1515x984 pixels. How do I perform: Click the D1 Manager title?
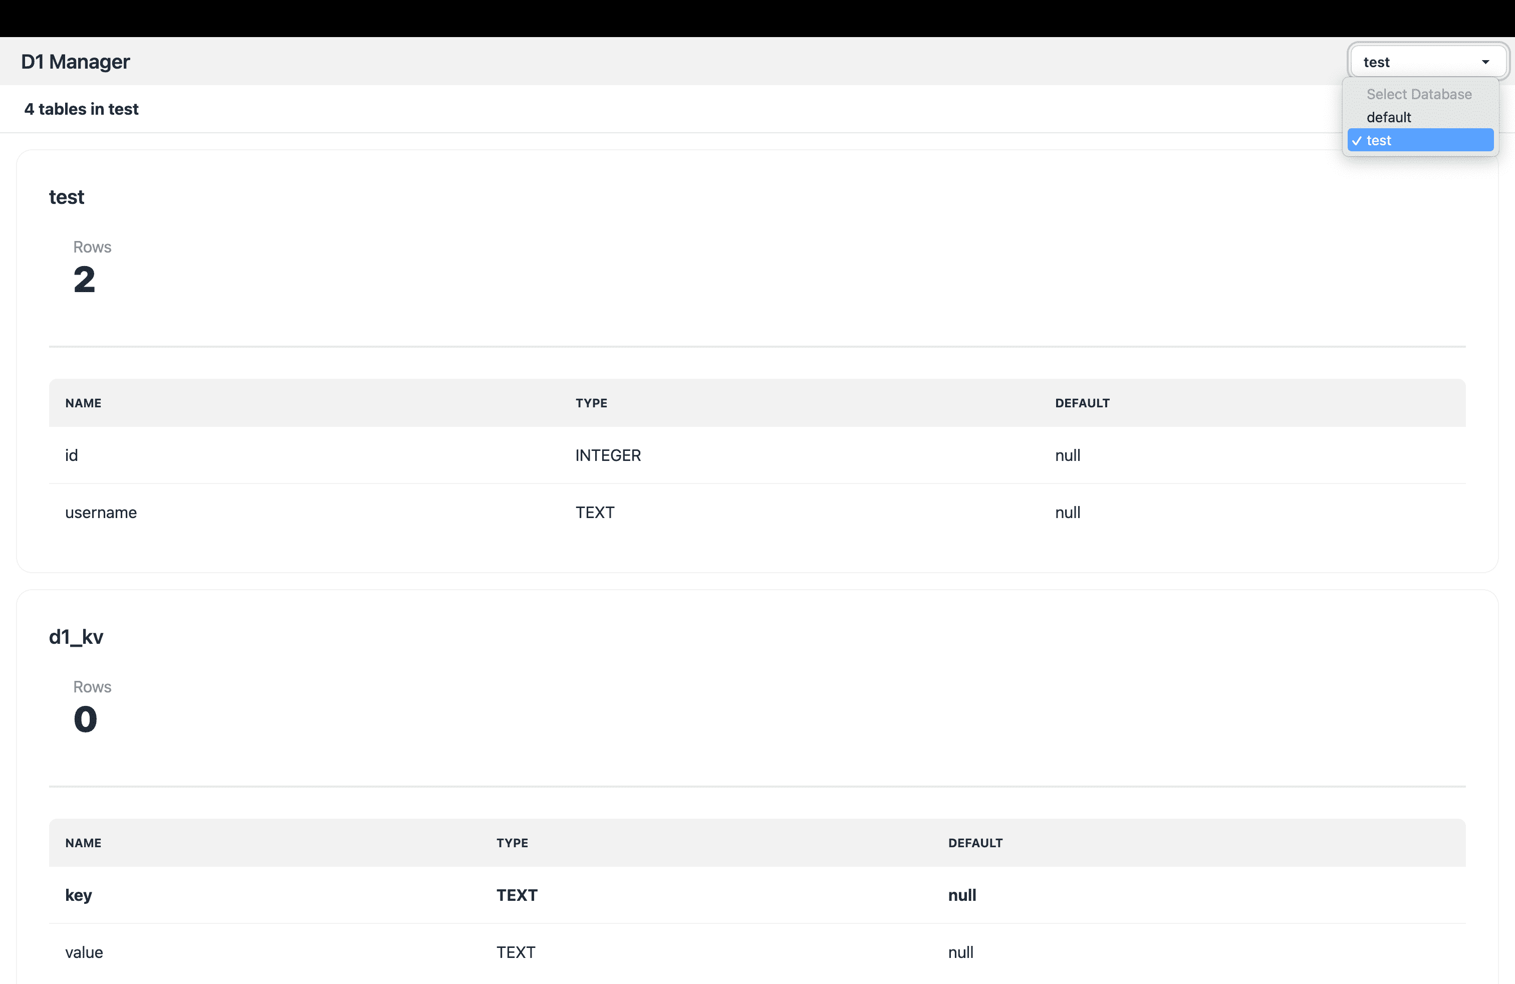(75, 62)
